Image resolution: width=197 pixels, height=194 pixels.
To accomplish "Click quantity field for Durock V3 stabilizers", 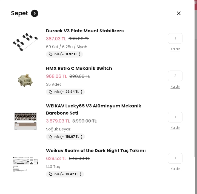I will (x=175, y=38).
